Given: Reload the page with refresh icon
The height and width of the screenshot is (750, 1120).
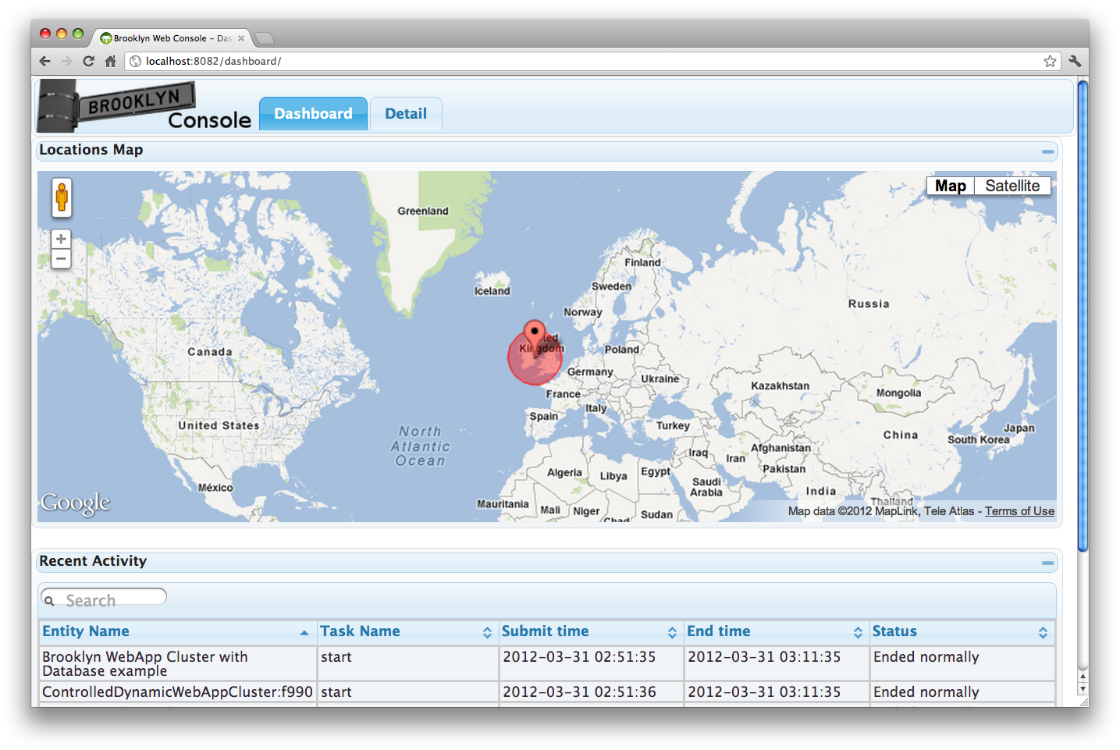Looking at the screenshot, I should [88, 61].
